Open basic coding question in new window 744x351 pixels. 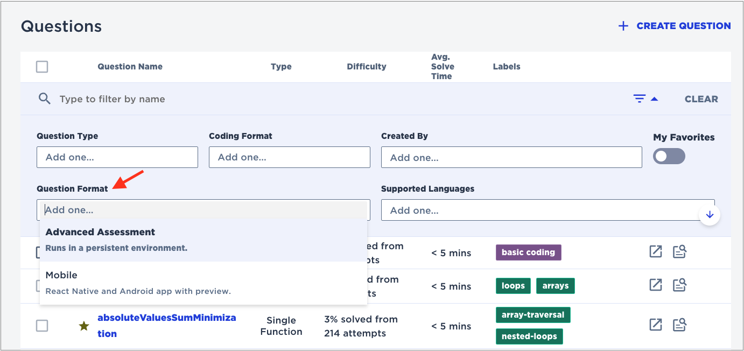[x=655, y=252]
